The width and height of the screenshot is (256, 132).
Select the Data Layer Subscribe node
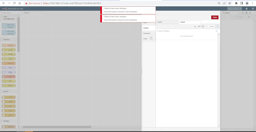pos(9,33)
